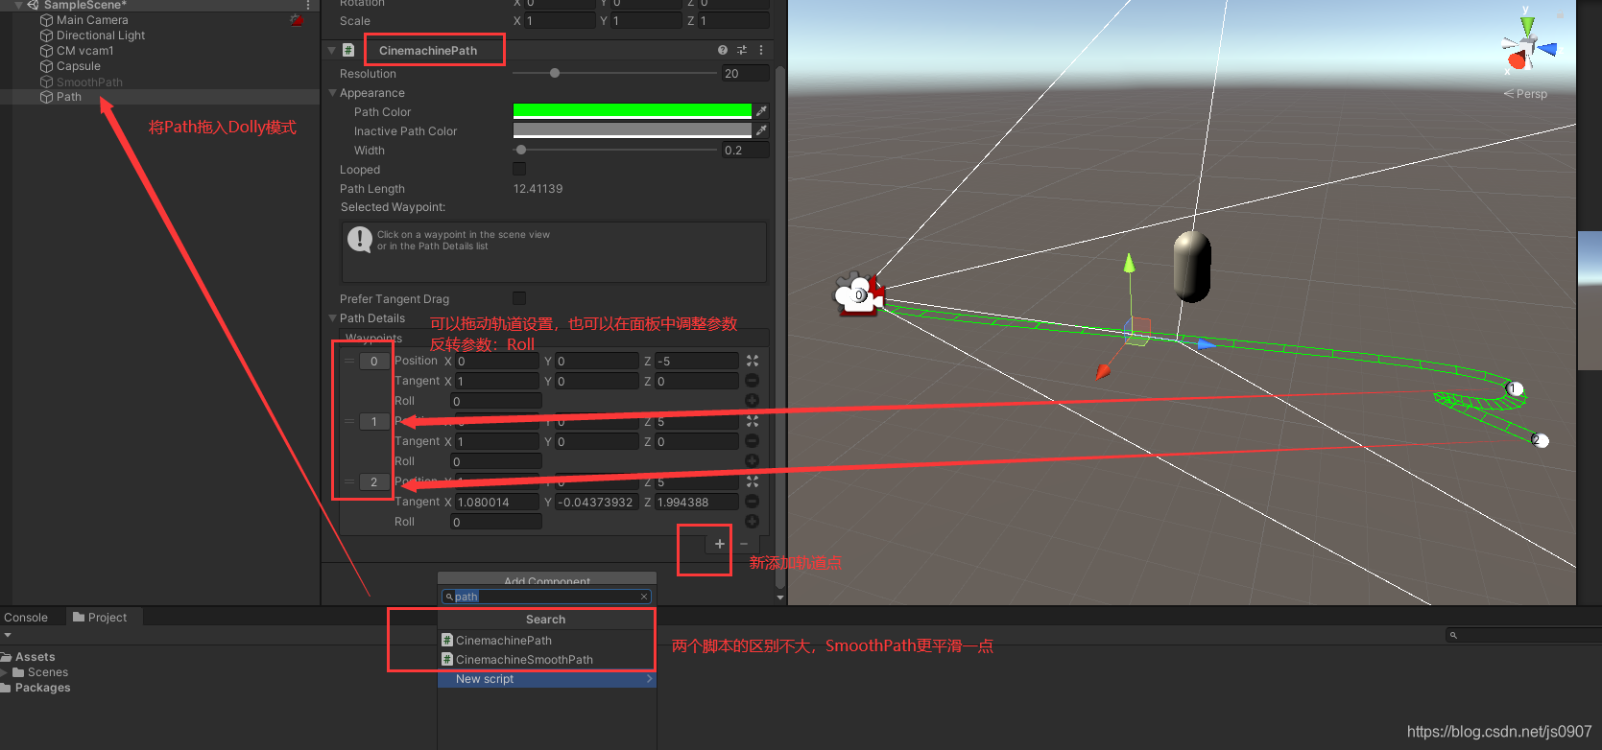Screen dimensions: 1602x750
Task: Click waypoint 2 Tangent X field 1.080014
Action: point(497,502)
